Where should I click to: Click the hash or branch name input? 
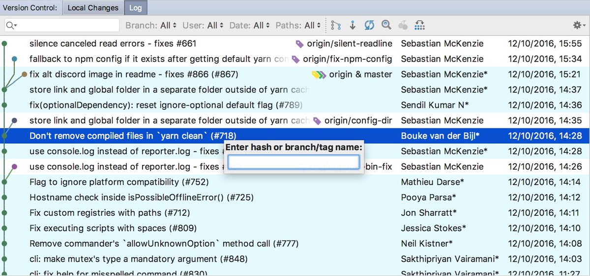tap(294, 162)
